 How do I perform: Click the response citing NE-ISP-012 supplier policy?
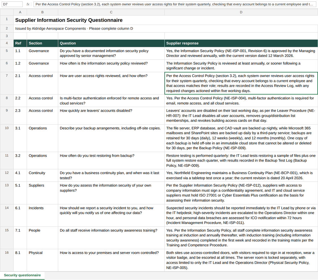click(x=241, y=193)
